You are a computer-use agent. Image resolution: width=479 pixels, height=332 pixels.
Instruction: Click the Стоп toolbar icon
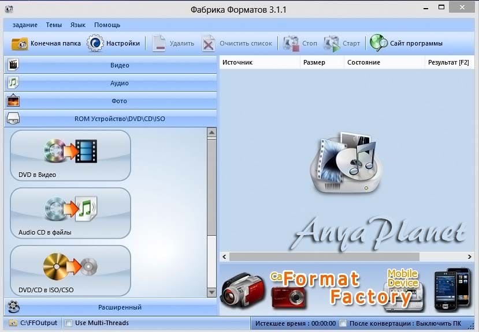coord(291,43)
